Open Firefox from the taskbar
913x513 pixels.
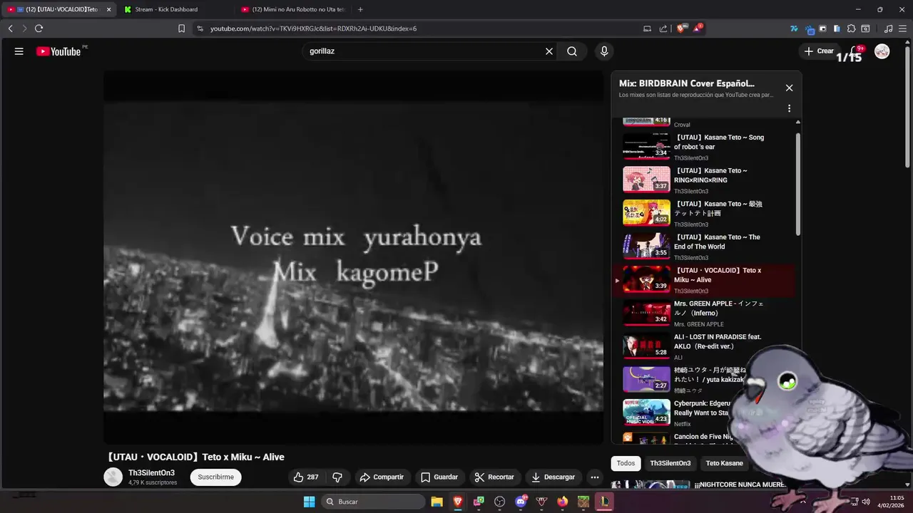pyautogui.click(x=563, y=502)
